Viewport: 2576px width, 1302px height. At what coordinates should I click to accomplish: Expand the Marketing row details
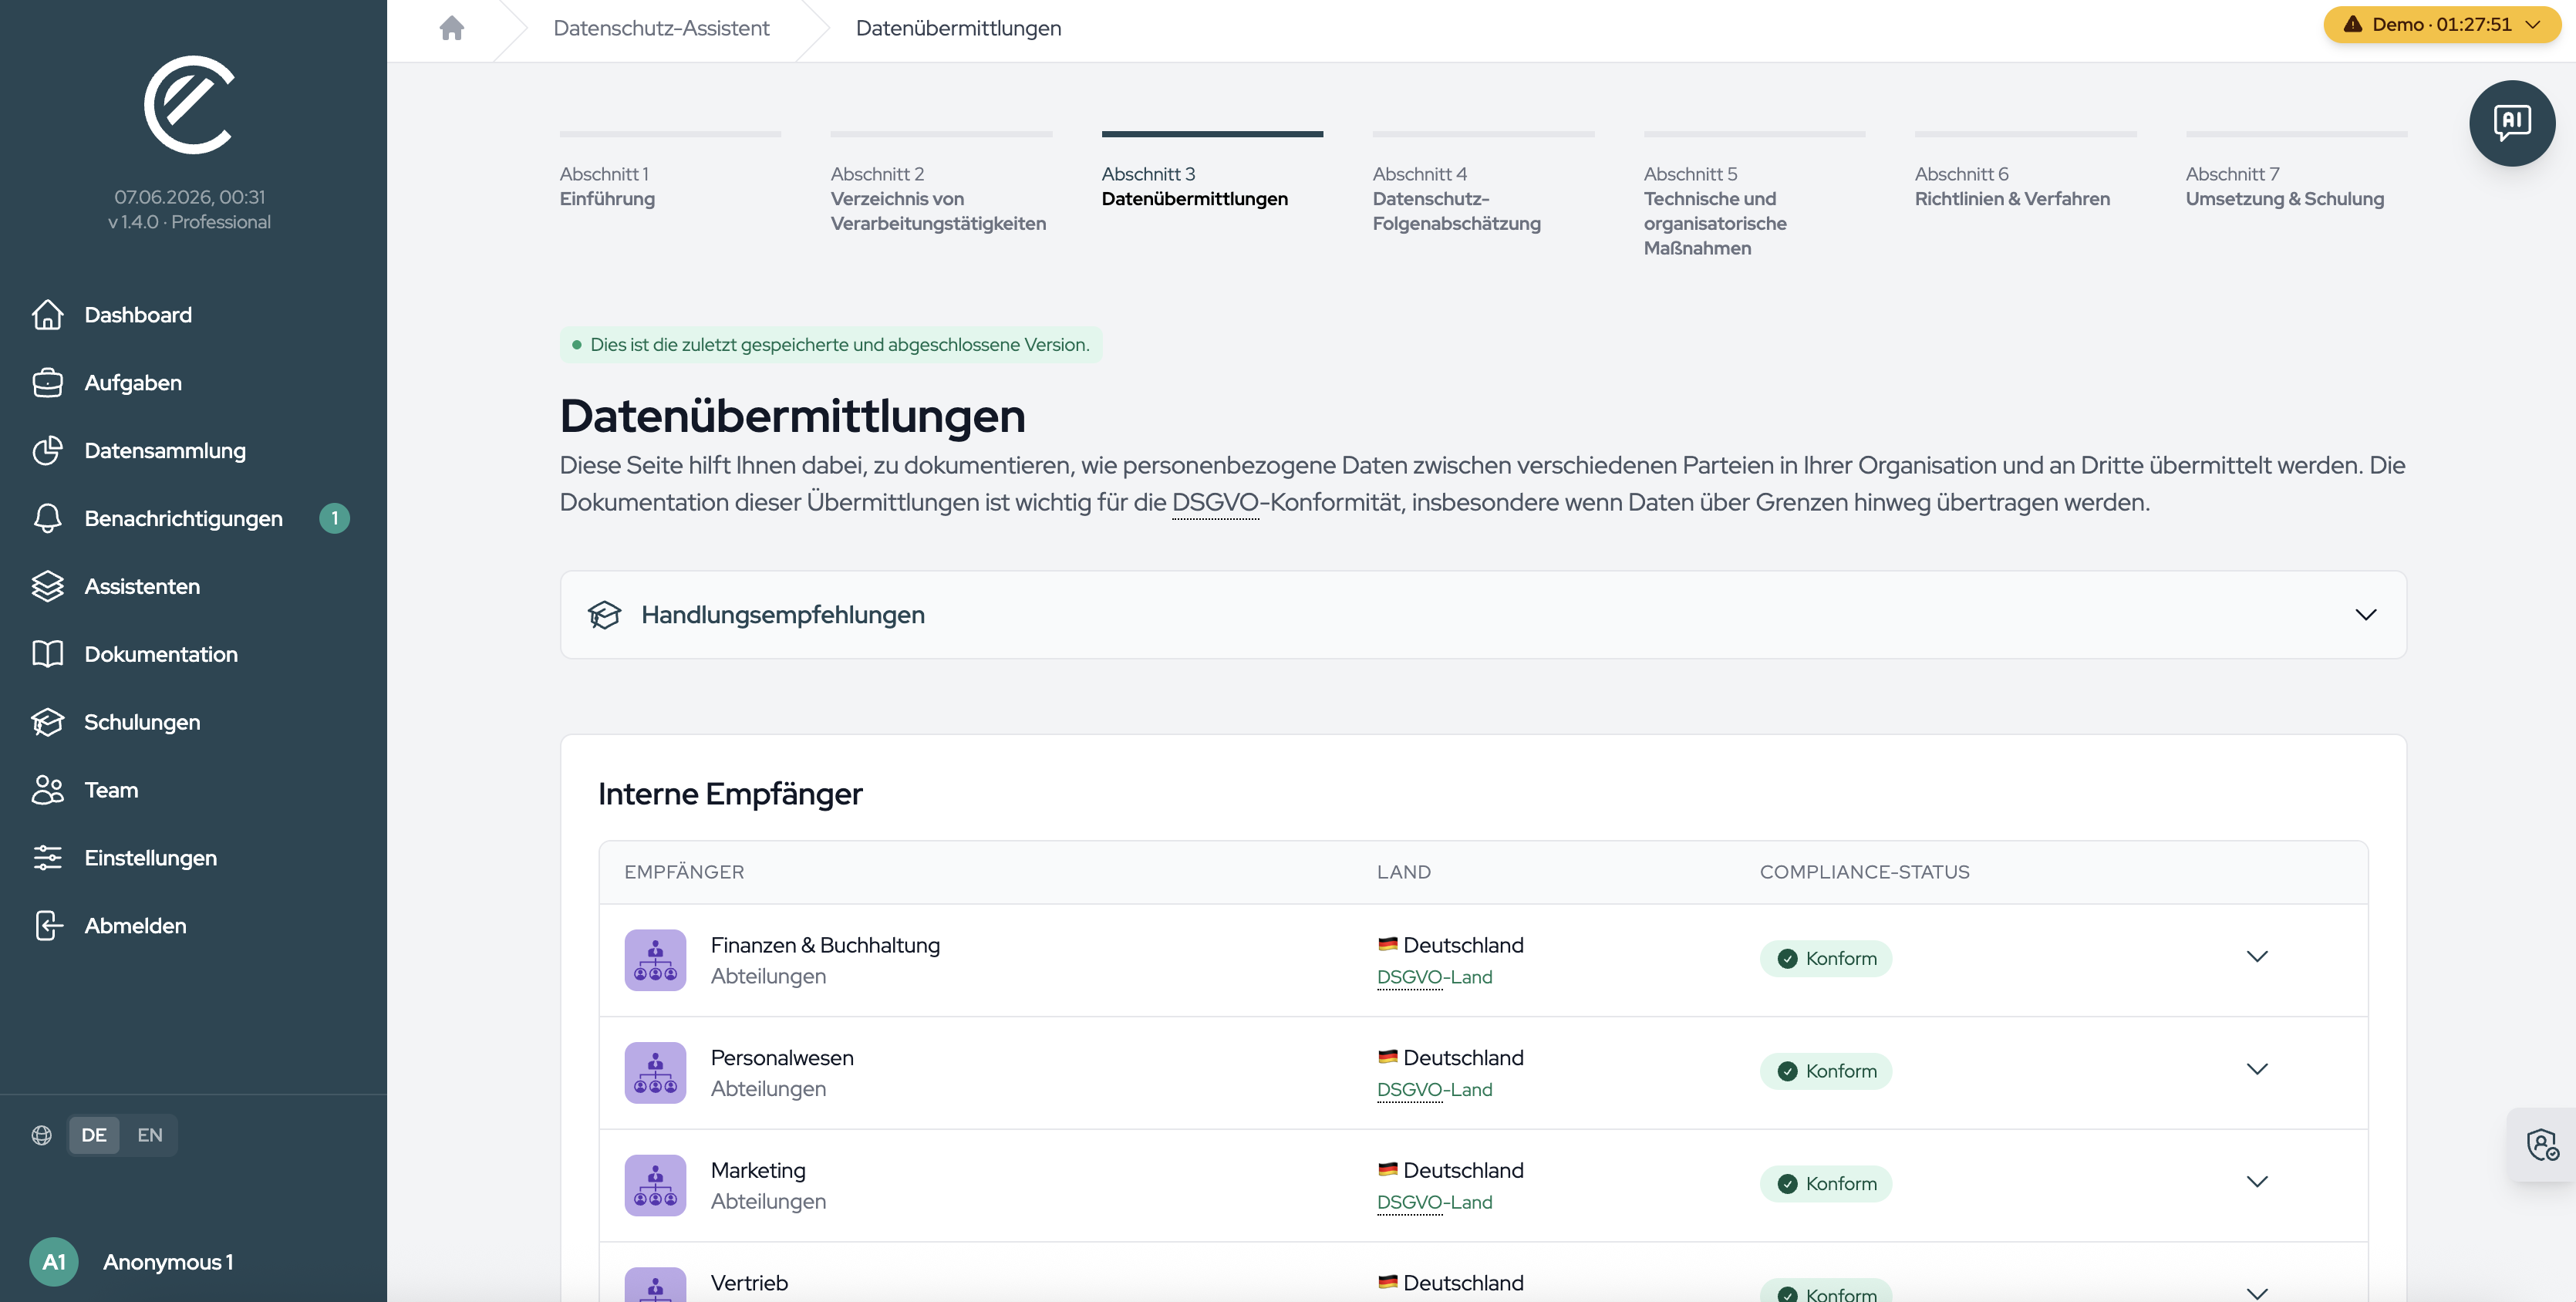click(x=2257, y=1182)
